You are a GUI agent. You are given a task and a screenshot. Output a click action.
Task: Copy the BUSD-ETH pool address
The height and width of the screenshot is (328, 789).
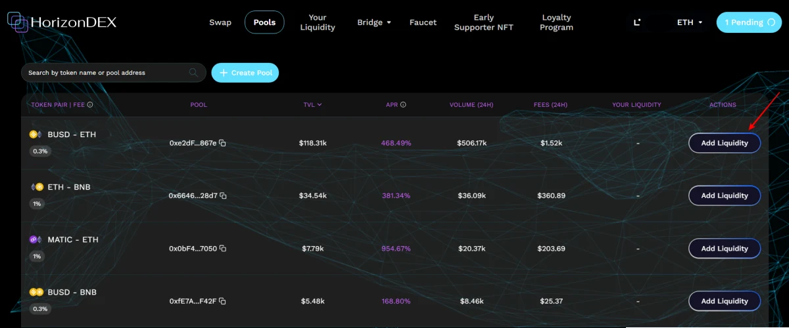pyautogui.click(x=223, y=143)
